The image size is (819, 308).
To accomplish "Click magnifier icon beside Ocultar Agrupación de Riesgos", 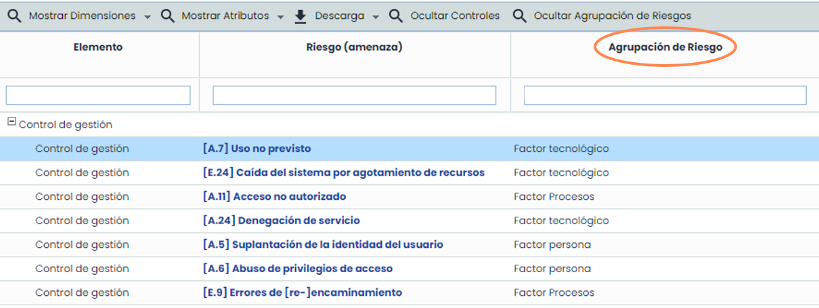I will pos(519,16).
